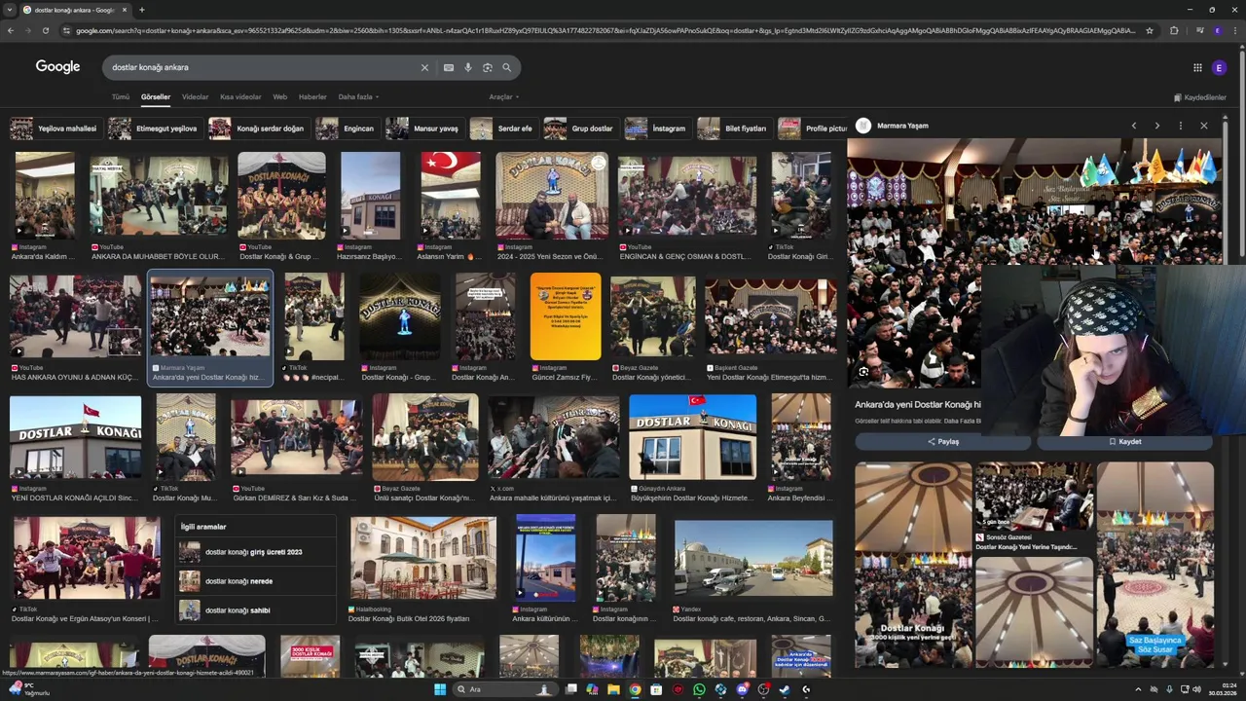
Task: Open Steam from the taskbar
Action: coord(785,689)
